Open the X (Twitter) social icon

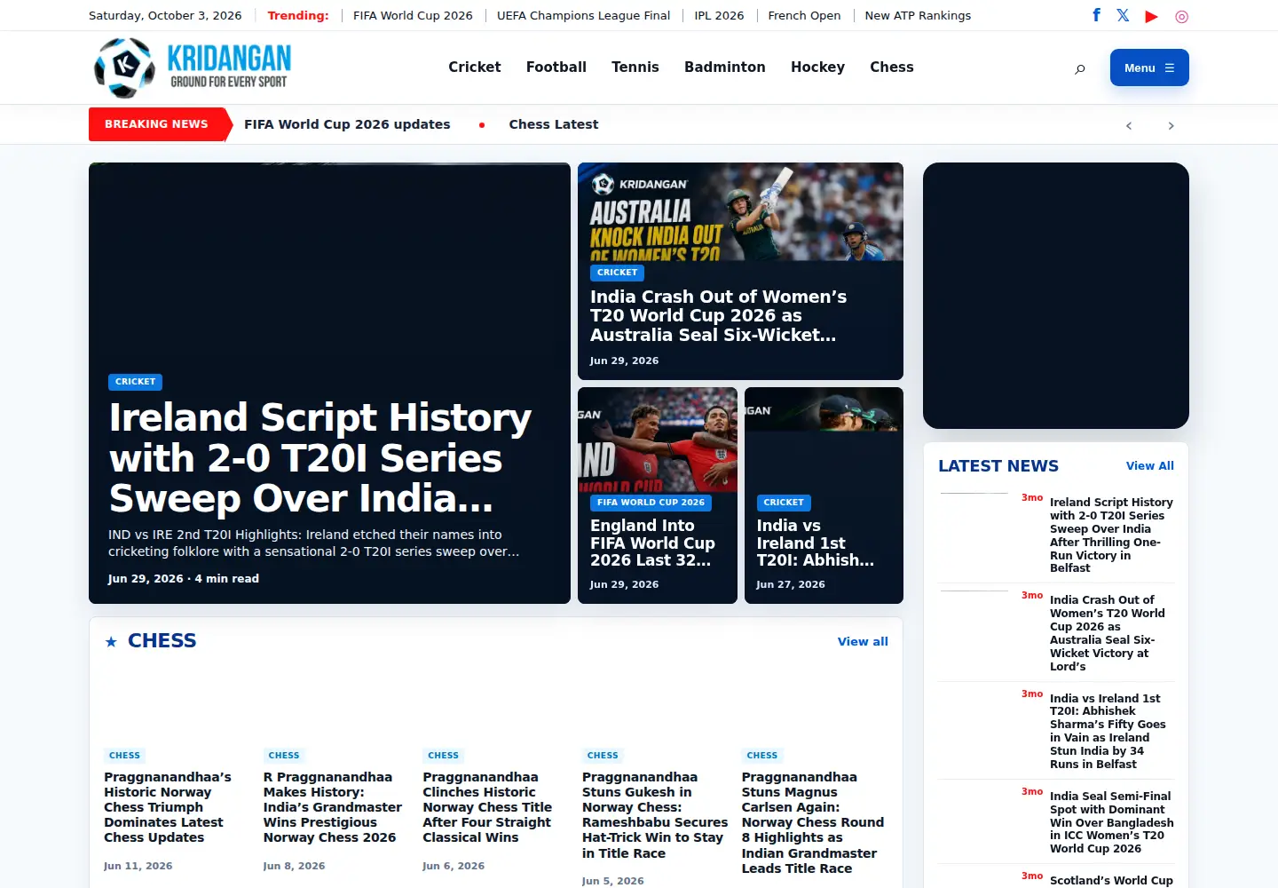tap(1124, 15)
